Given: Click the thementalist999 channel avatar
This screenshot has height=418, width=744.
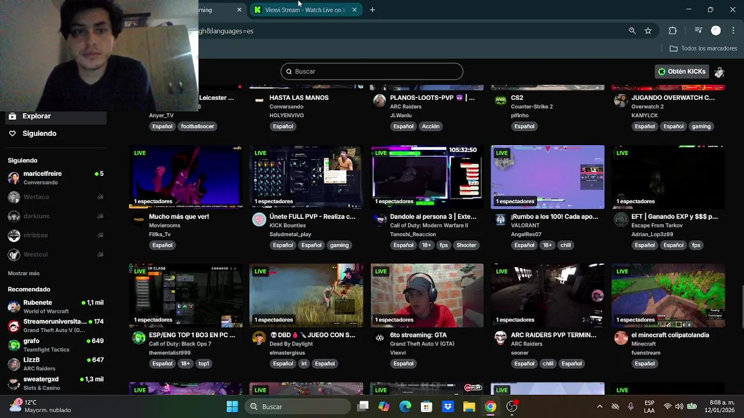Looking at the screenshot, I should point(138,338).
